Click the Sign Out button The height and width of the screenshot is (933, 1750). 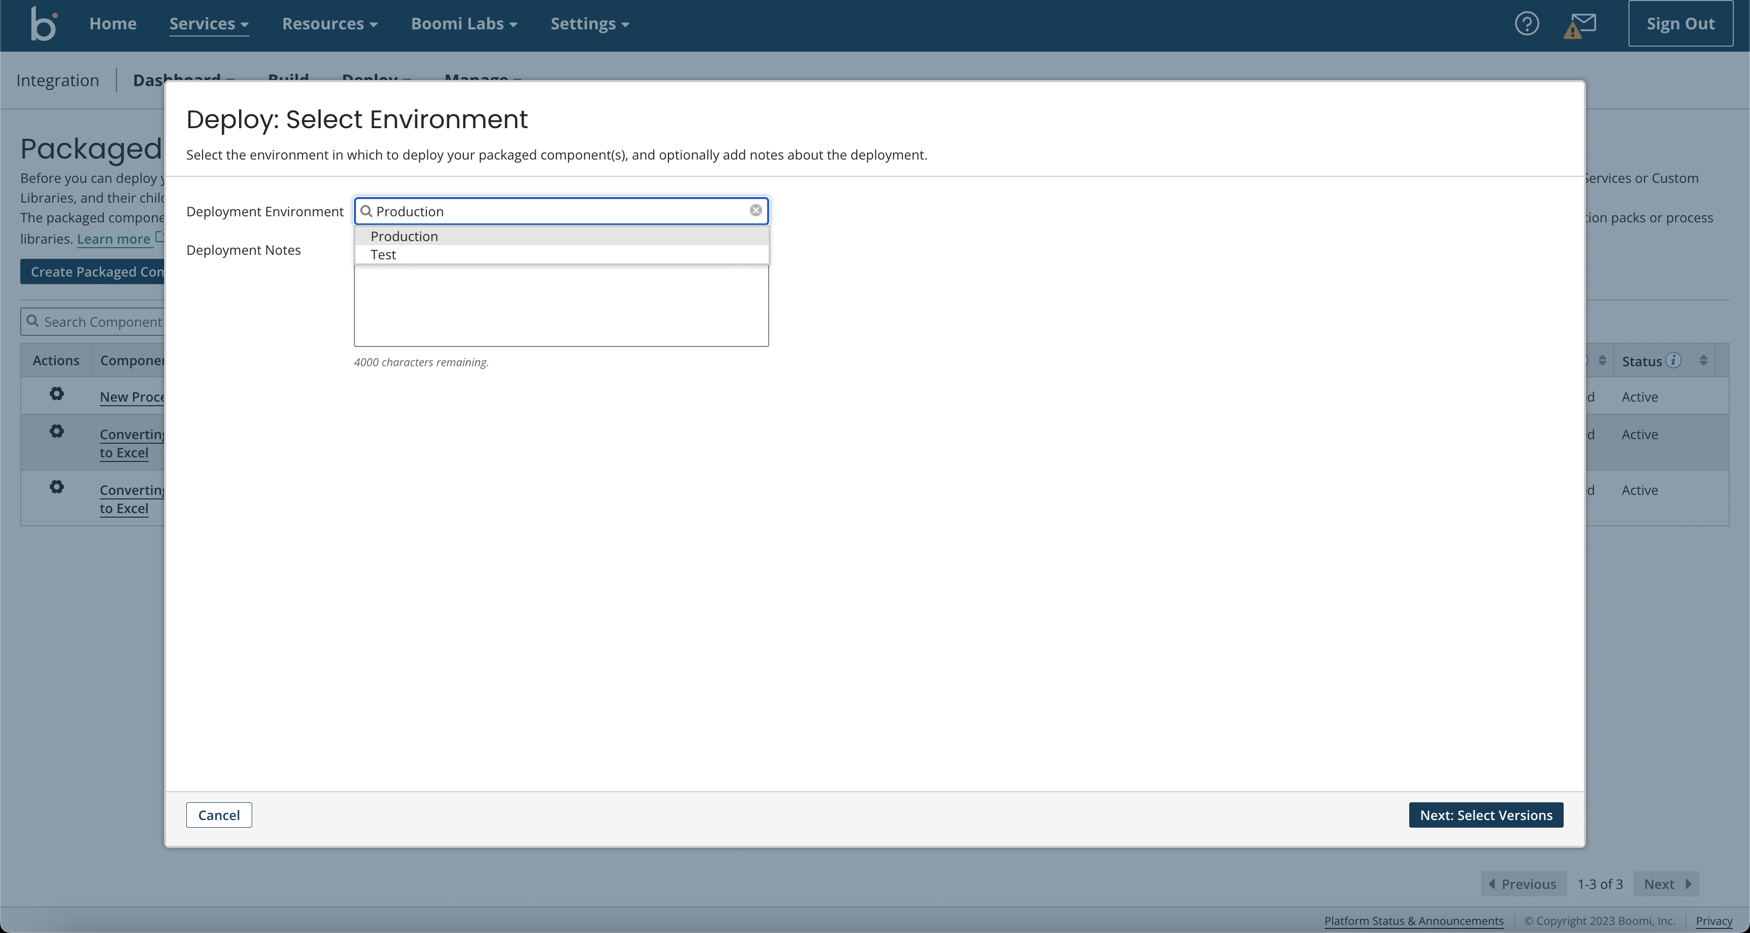1680,24
